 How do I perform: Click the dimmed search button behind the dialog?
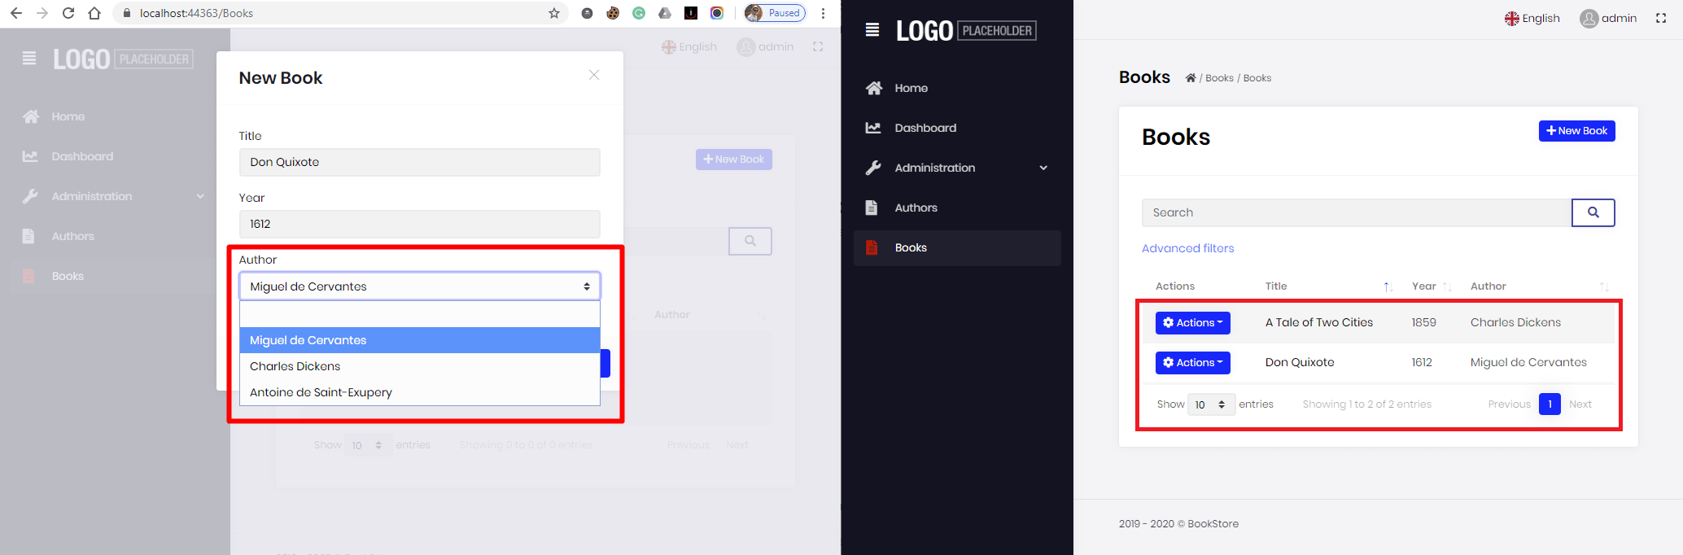pyautogui.click(x=750, y=241)
